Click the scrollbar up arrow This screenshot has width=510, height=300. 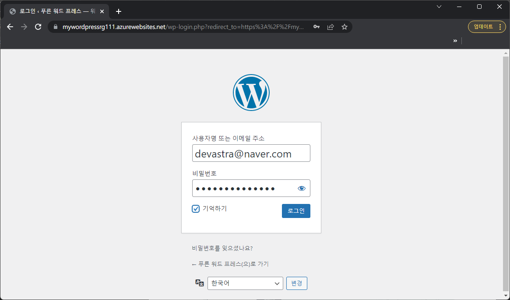tap(506, 53)
